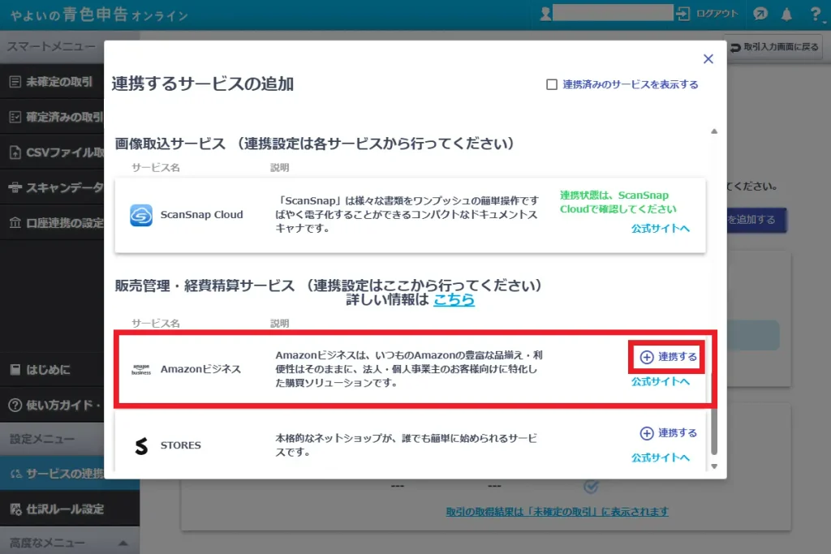831x554 pixels.
Task: Click the サービスの連携 link icon
Action: pos(16,474)
